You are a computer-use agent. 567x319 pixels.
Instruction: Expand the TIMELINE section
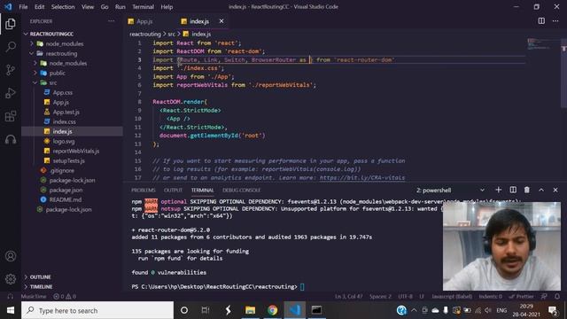click(x=73, y=287)
